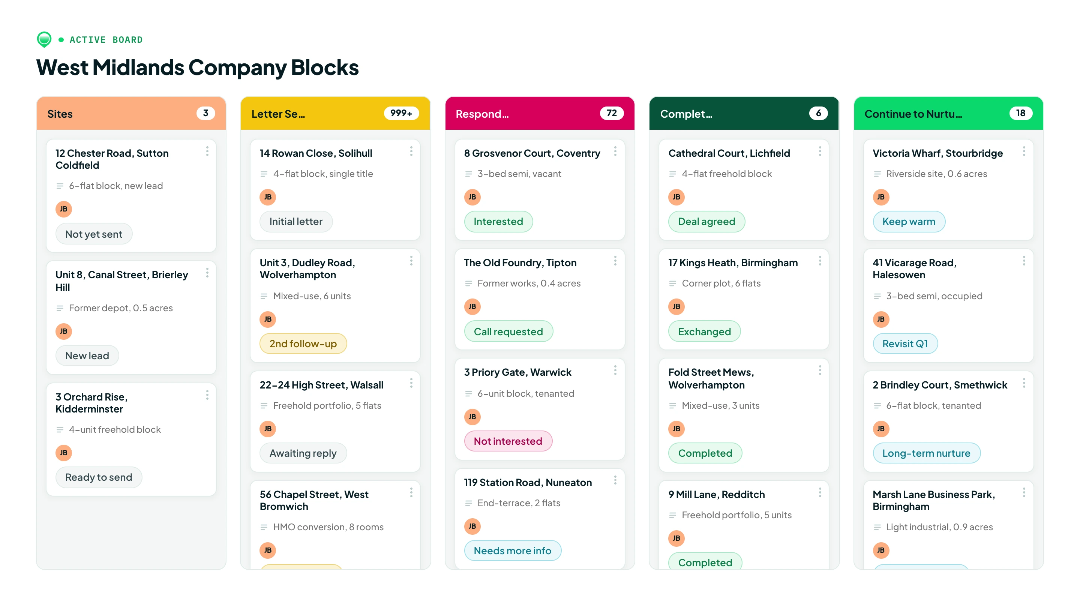Screen dimensions: 1080x600
Task: Click the Awaiting reply tag
Action: coord(303,453)
